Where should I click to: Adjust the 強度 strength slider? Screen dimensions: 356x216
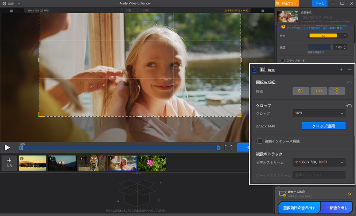(320, 47)
